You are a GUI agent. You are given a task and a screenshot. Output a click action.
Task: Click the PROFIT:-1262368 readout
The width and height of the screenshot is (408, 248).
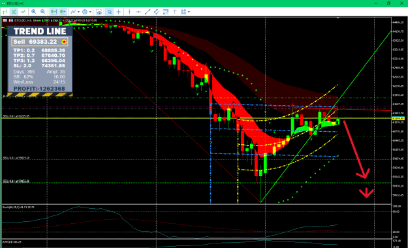(x=39, y=89)
